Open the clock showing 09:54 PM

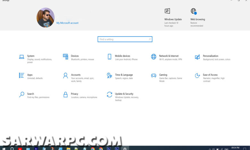click(x=235, y=148)
